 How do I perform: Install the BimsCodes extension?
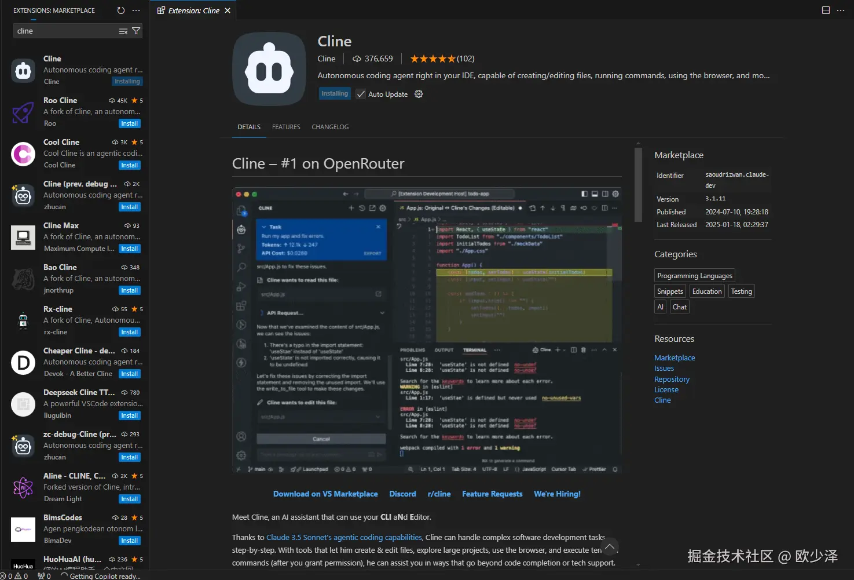tap(130, 541)
